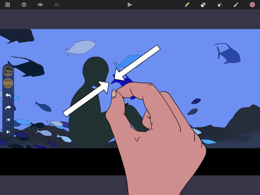Image resolution: width=260 pixels, height=195 pixels.
Task: Select the lasso selection tool
Action: pyautogui.click(x=220, y=5)
